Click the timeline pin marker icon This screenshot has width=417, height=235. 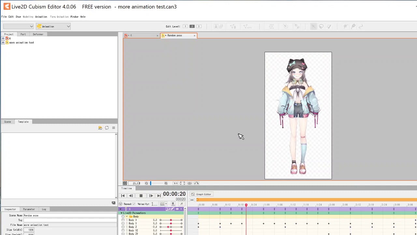coord(173,204)
